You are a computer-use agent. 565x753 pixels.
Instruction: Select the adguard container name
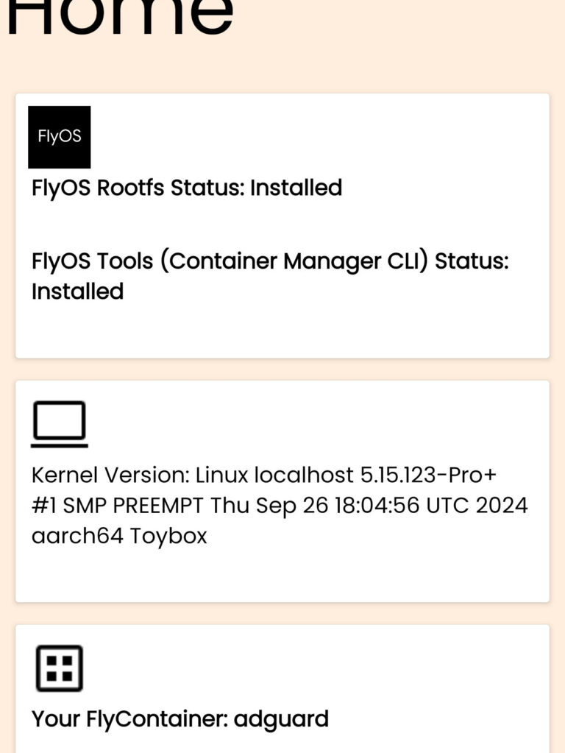tap(281, 718)
